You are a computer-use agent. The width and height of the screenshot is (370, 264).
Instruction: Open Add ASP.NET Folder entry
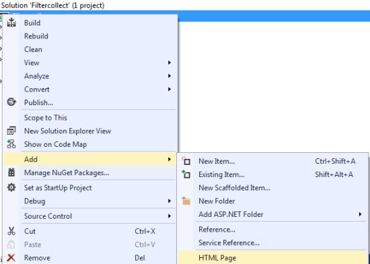(x=272, y=214)
